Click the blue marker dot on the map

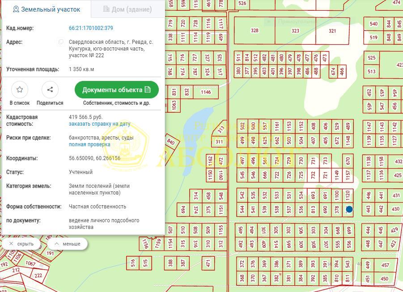point(349,209)
